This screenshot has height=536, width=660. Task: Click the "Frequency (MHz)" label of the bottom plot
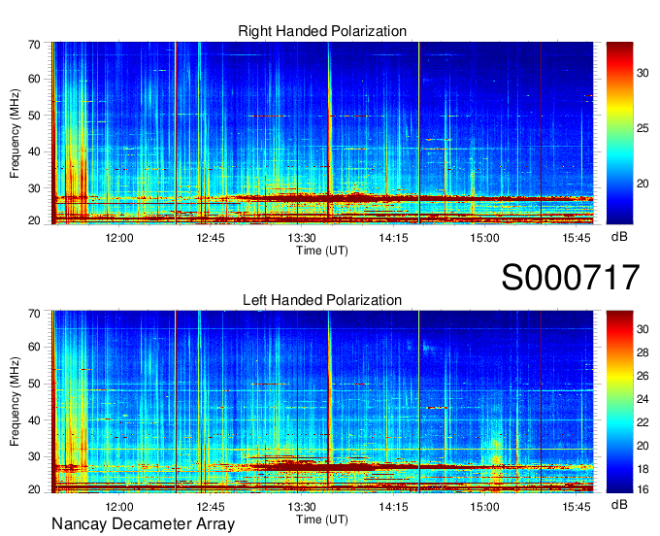point(15,402)
